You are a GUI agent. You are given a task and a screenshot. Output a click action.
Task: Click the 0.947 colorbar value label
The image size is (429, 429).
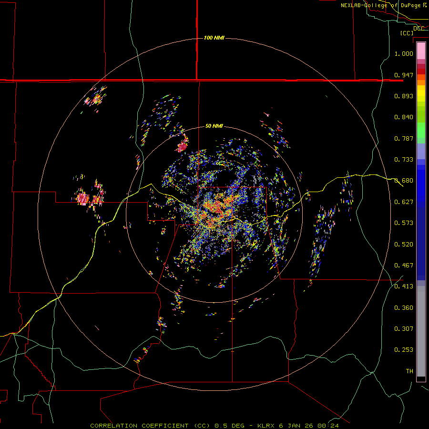coord(404,75)
